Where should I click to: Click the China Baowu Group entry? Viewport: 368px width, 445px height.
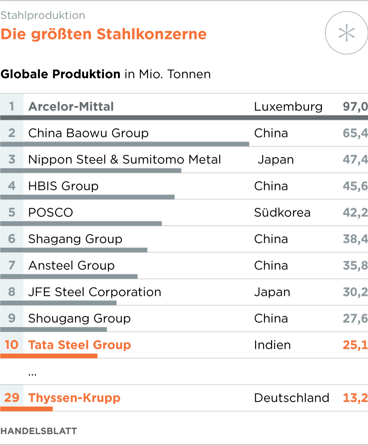(x=88, y=133)
